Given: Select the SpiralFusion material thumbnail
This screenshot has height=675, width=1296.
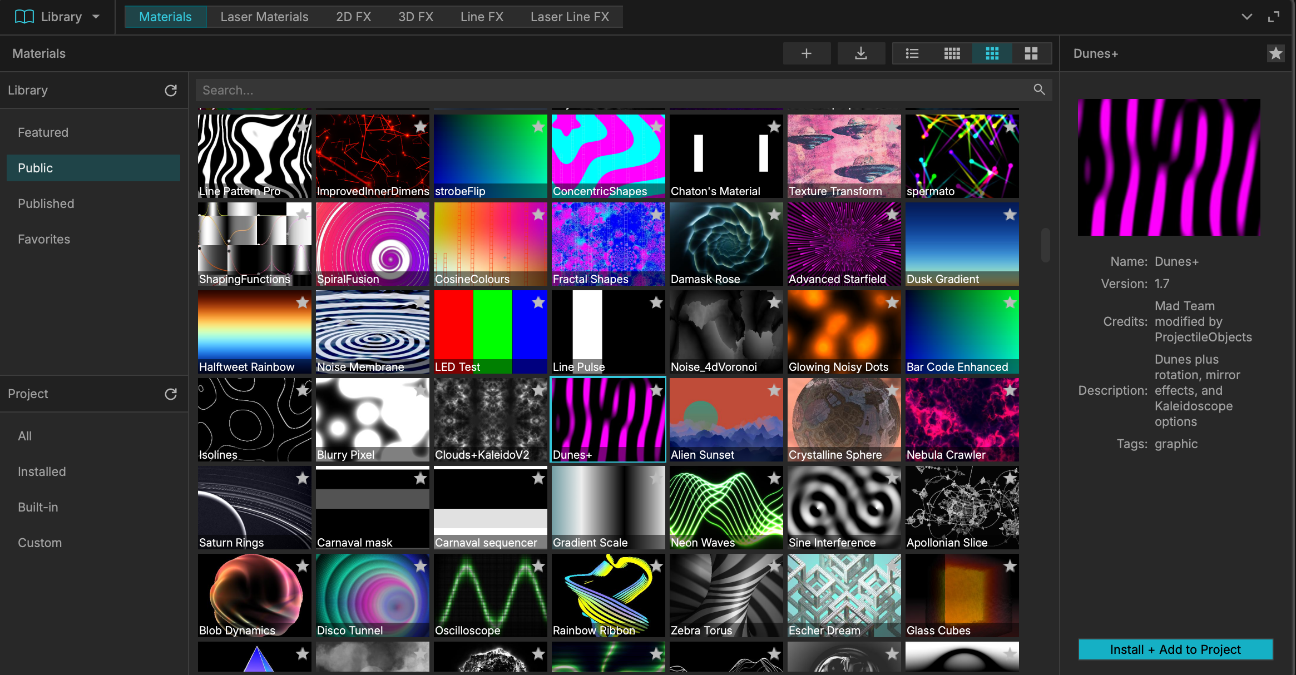Looking at the screenshot, I should 373,244.
